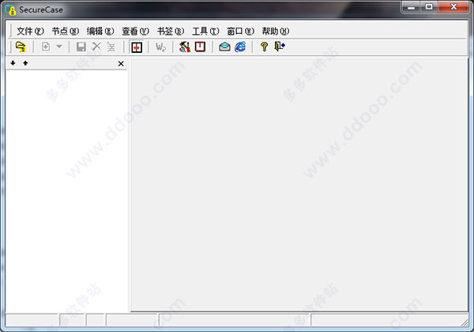Open the 帮助(H) menu
Screen dimensions: 474x332
[276, 31]
